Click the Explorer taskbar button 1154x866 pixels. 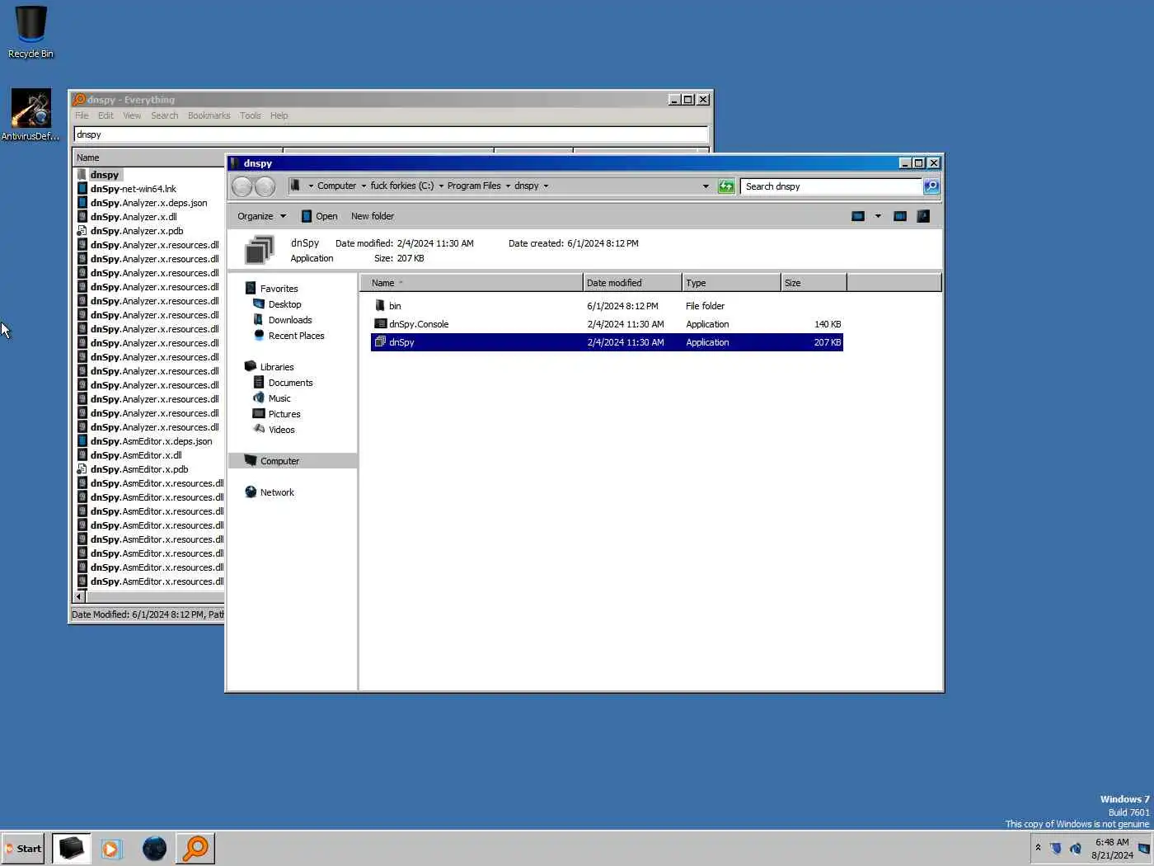click(72, 848)
